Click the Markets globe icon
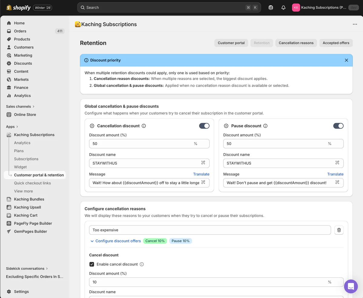The width and height of the screenshot is (363, 298). tap(9, 79)
